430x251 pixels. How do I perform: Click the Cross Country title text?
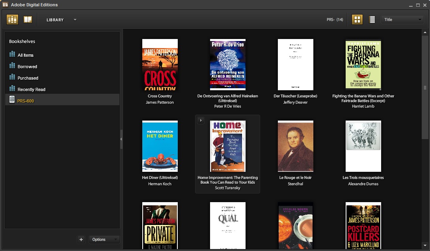tap(160, 96)
